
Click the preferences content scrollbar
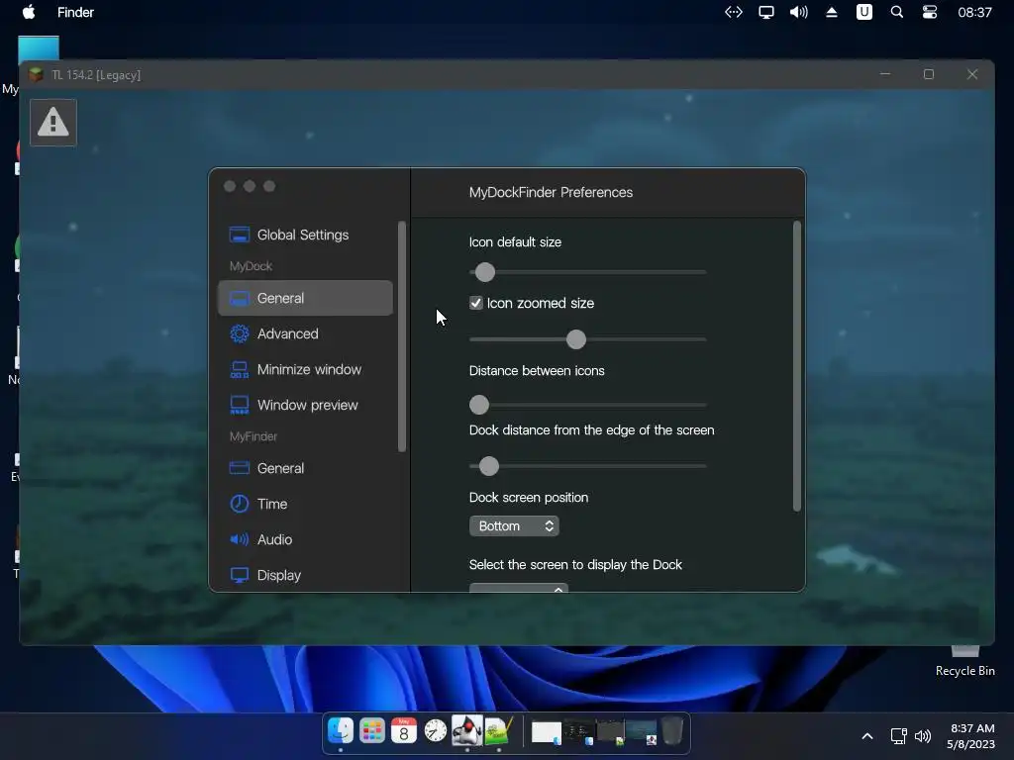(x=797, y=366)
